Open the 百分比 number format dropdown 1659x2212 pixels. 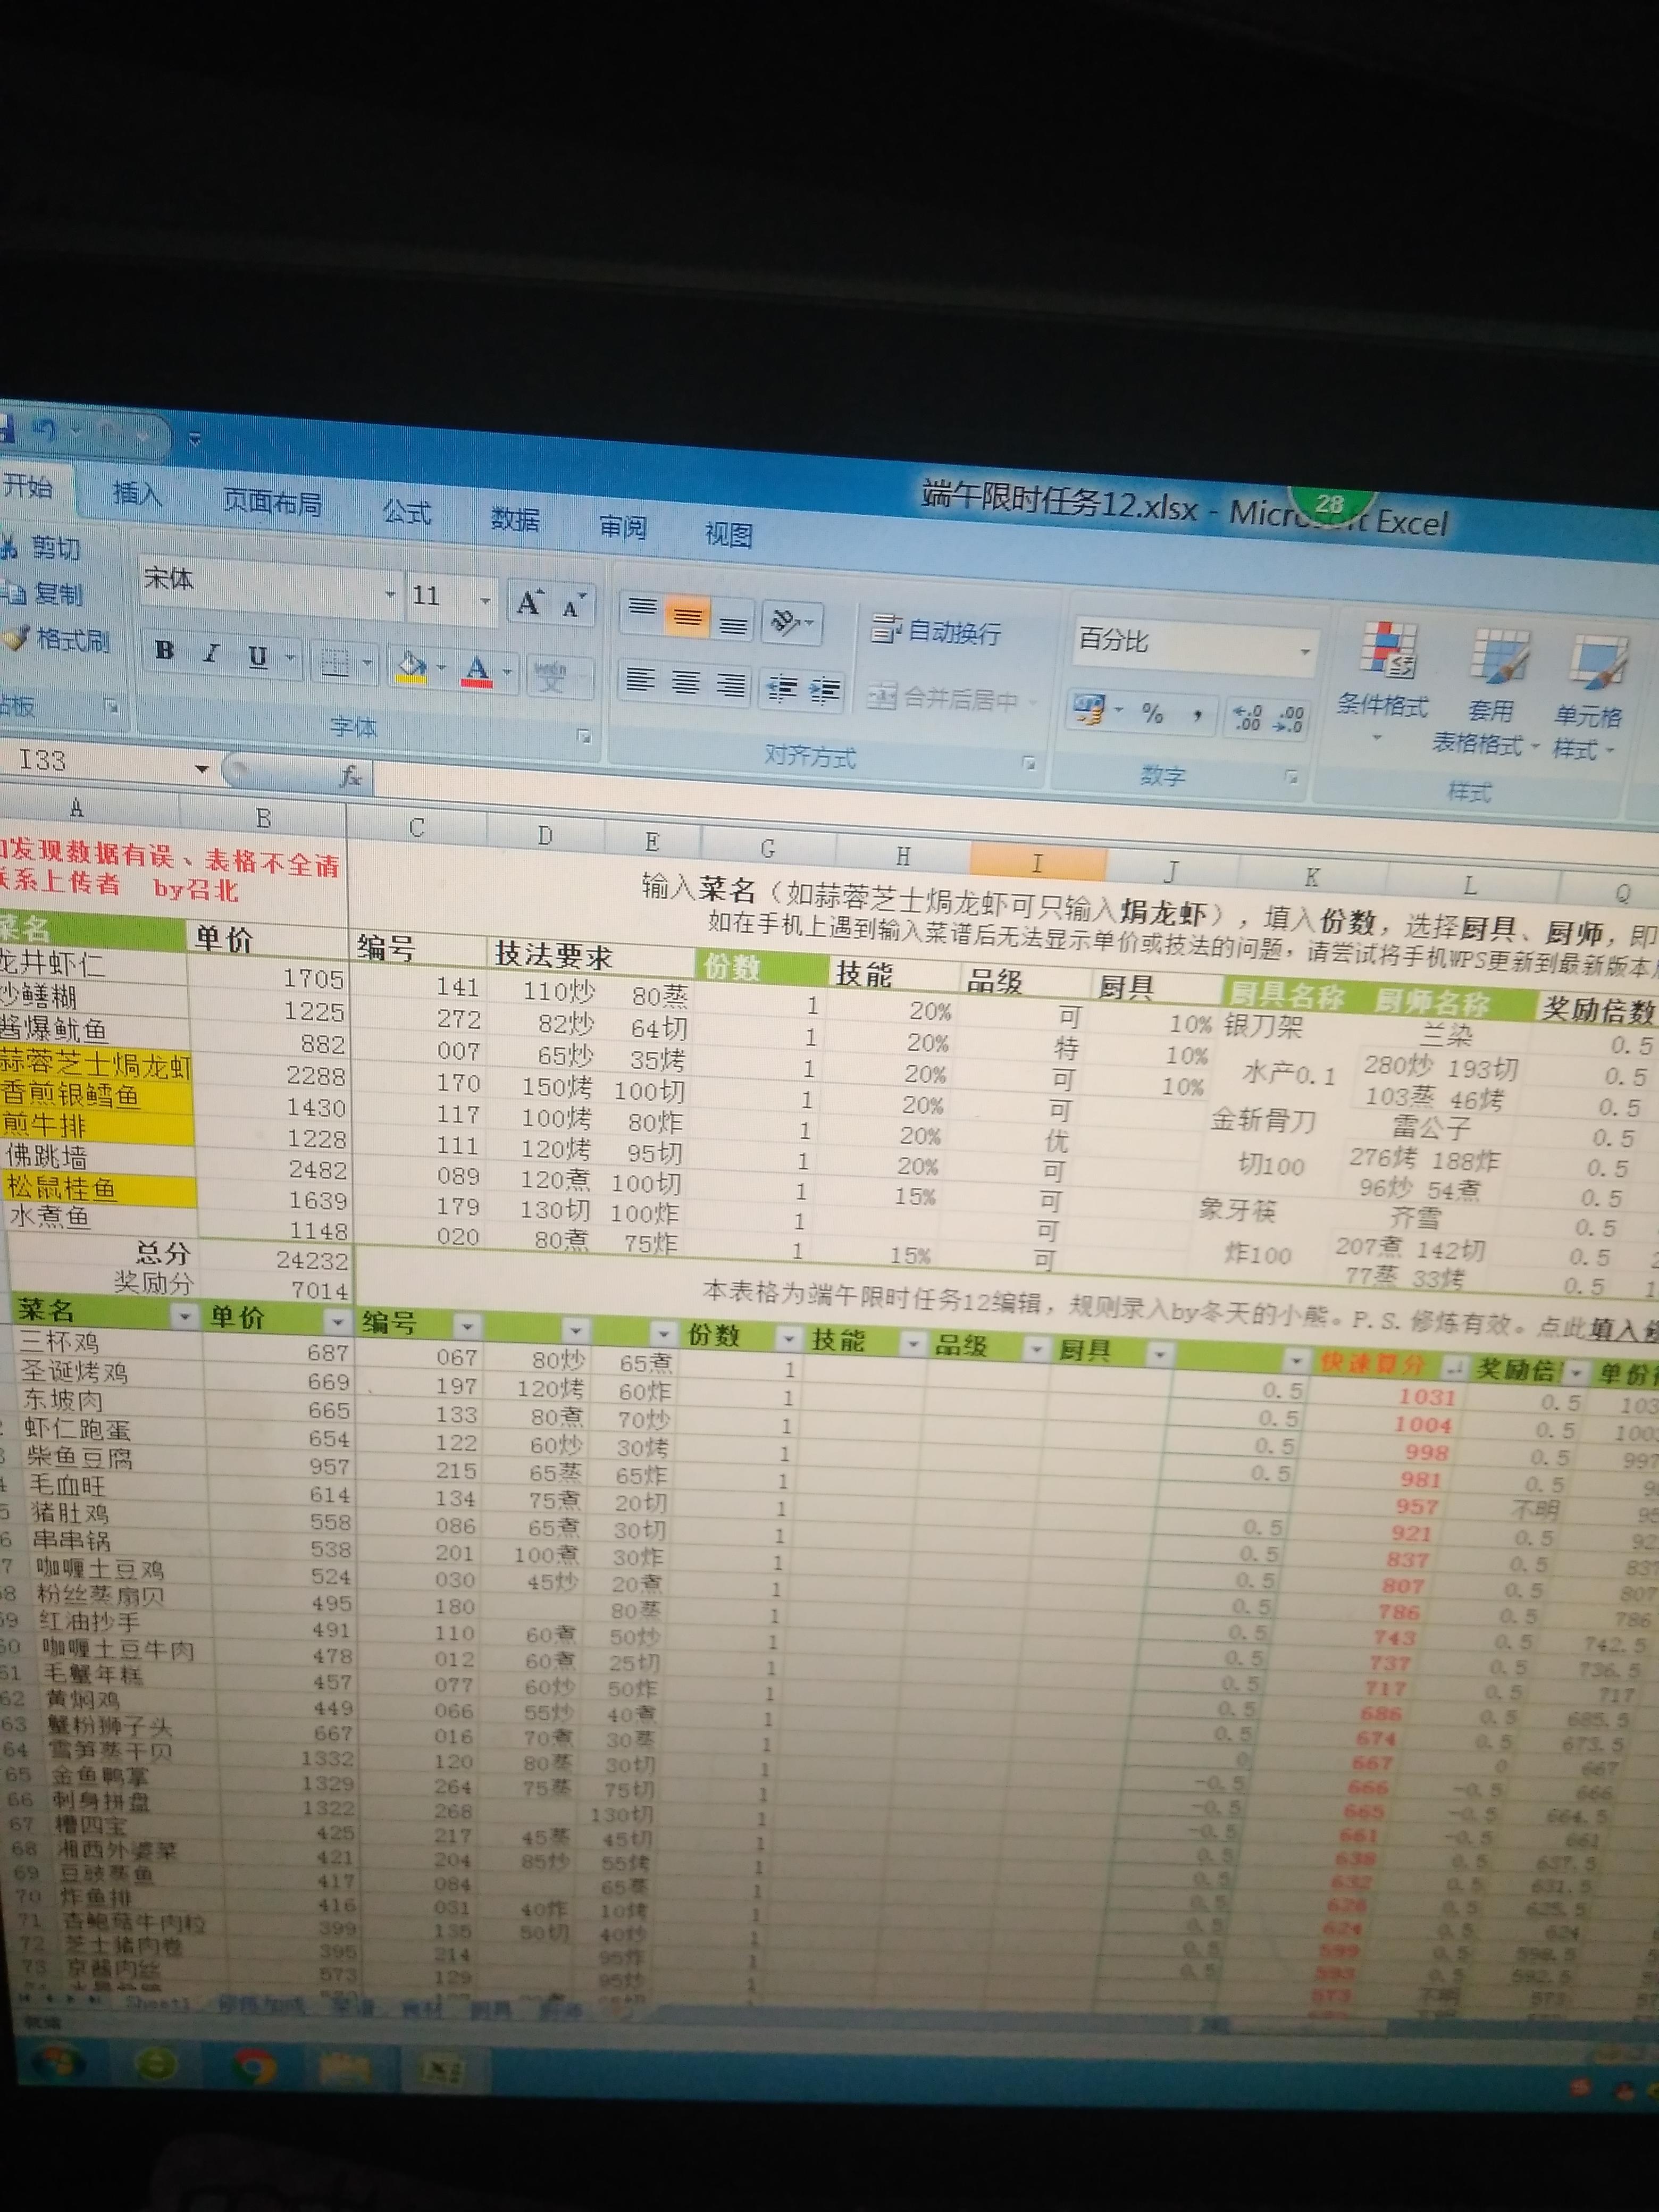click(1304, 651)
